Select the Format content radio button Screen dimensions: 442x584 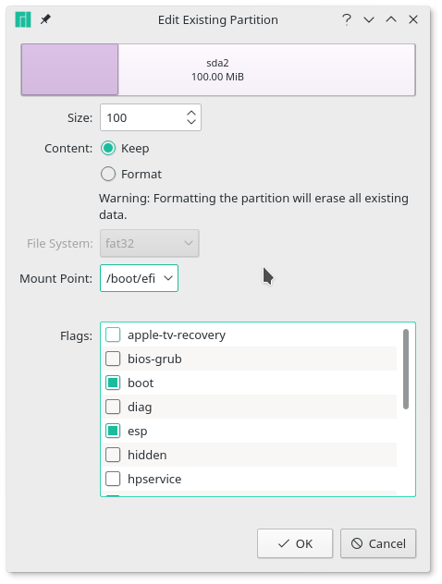tap(108, 174)
